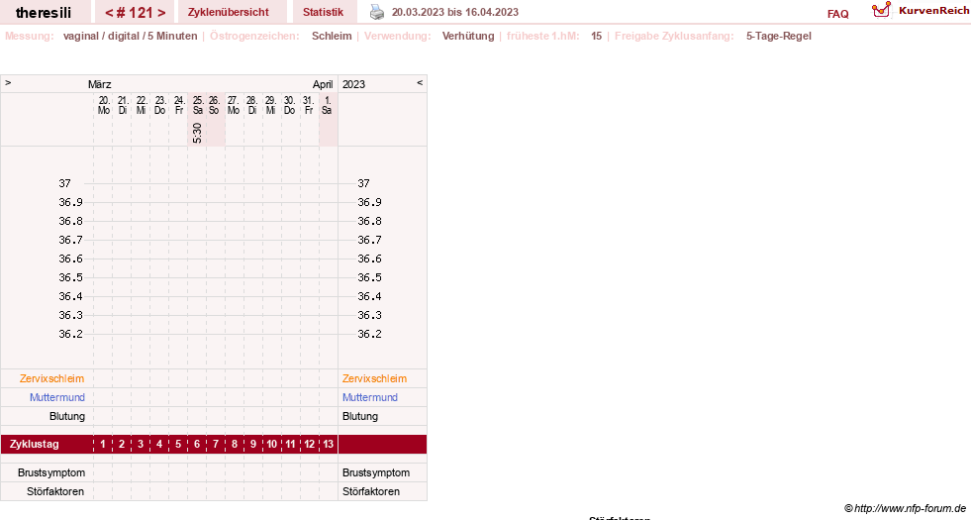The height and width of the screenshot is (520, 971).
Task: Open the KurvenReich link
Action: click(933, 11)
